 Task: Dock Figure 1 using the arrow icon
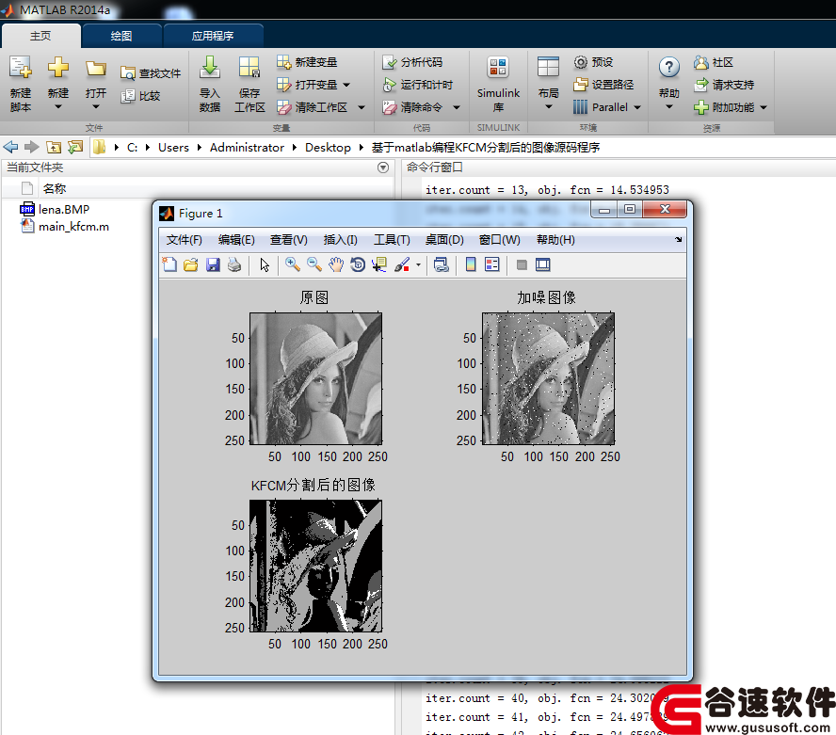point(678,240)
